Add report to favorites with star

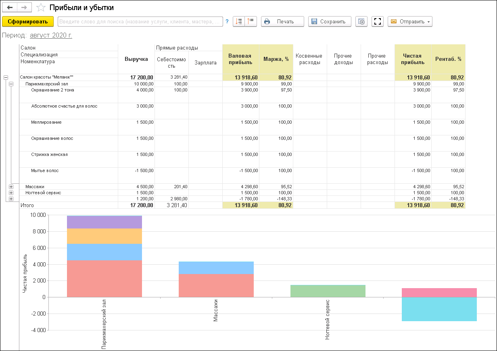coord(41,8)
